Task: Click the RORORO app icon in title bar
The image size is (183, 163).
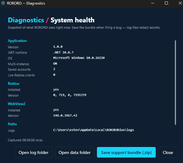Action: pos(3,3)
